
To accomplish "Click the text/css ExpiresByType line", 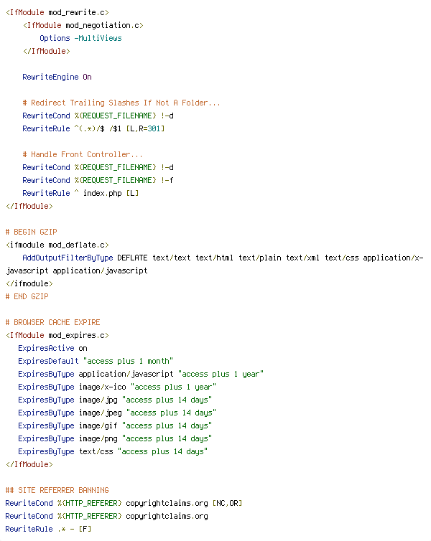I will click(x=113, y=451).
